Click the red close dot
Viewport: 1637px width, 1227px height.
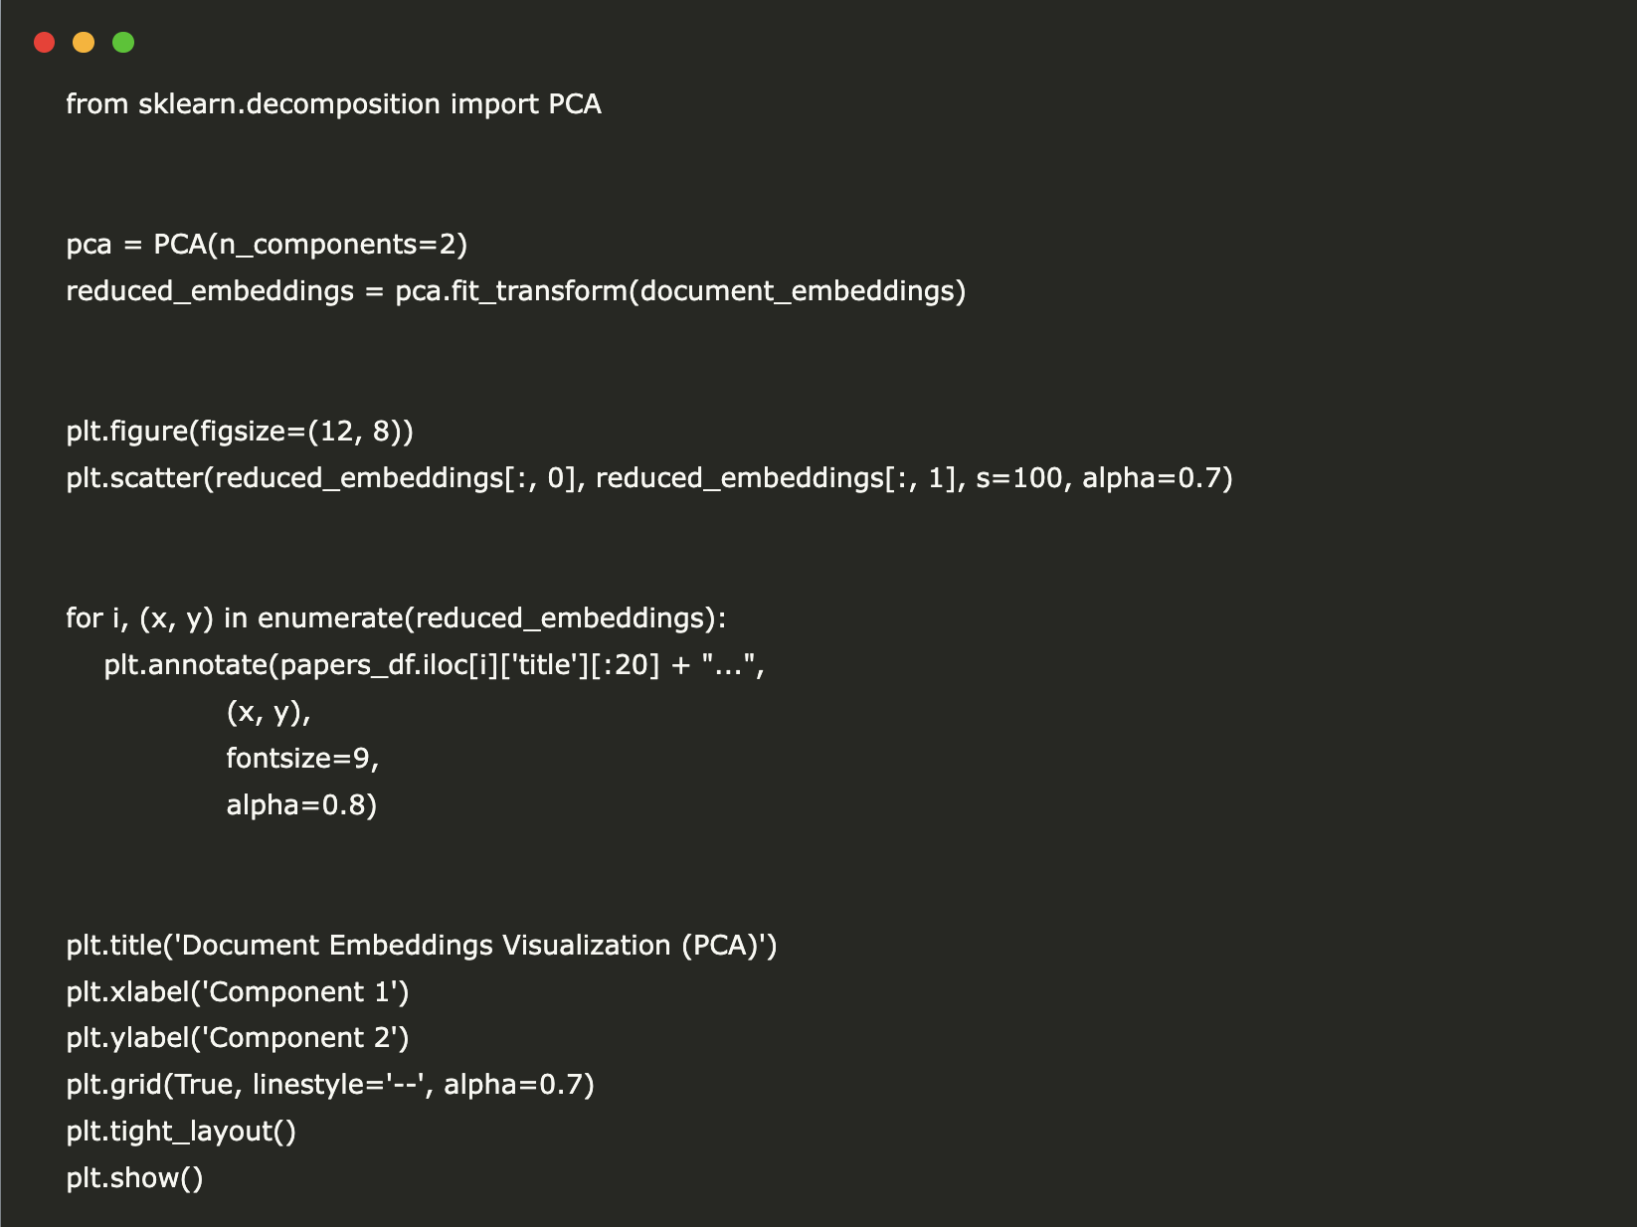coord(44,42)
